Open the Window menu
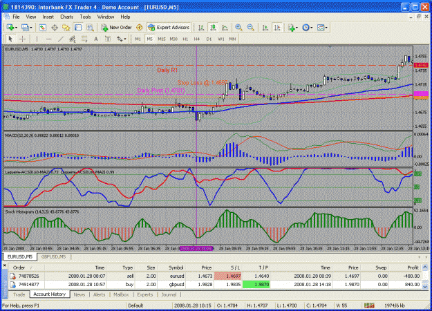This screenshot has width=432, height=311. pos(106,17)
